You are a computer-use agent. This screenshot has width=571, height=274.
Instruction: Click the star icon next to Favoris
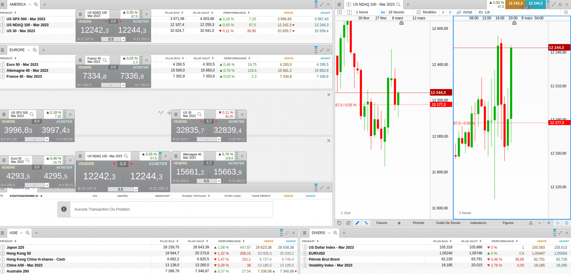pyautogui.click(x=399, y=223)
